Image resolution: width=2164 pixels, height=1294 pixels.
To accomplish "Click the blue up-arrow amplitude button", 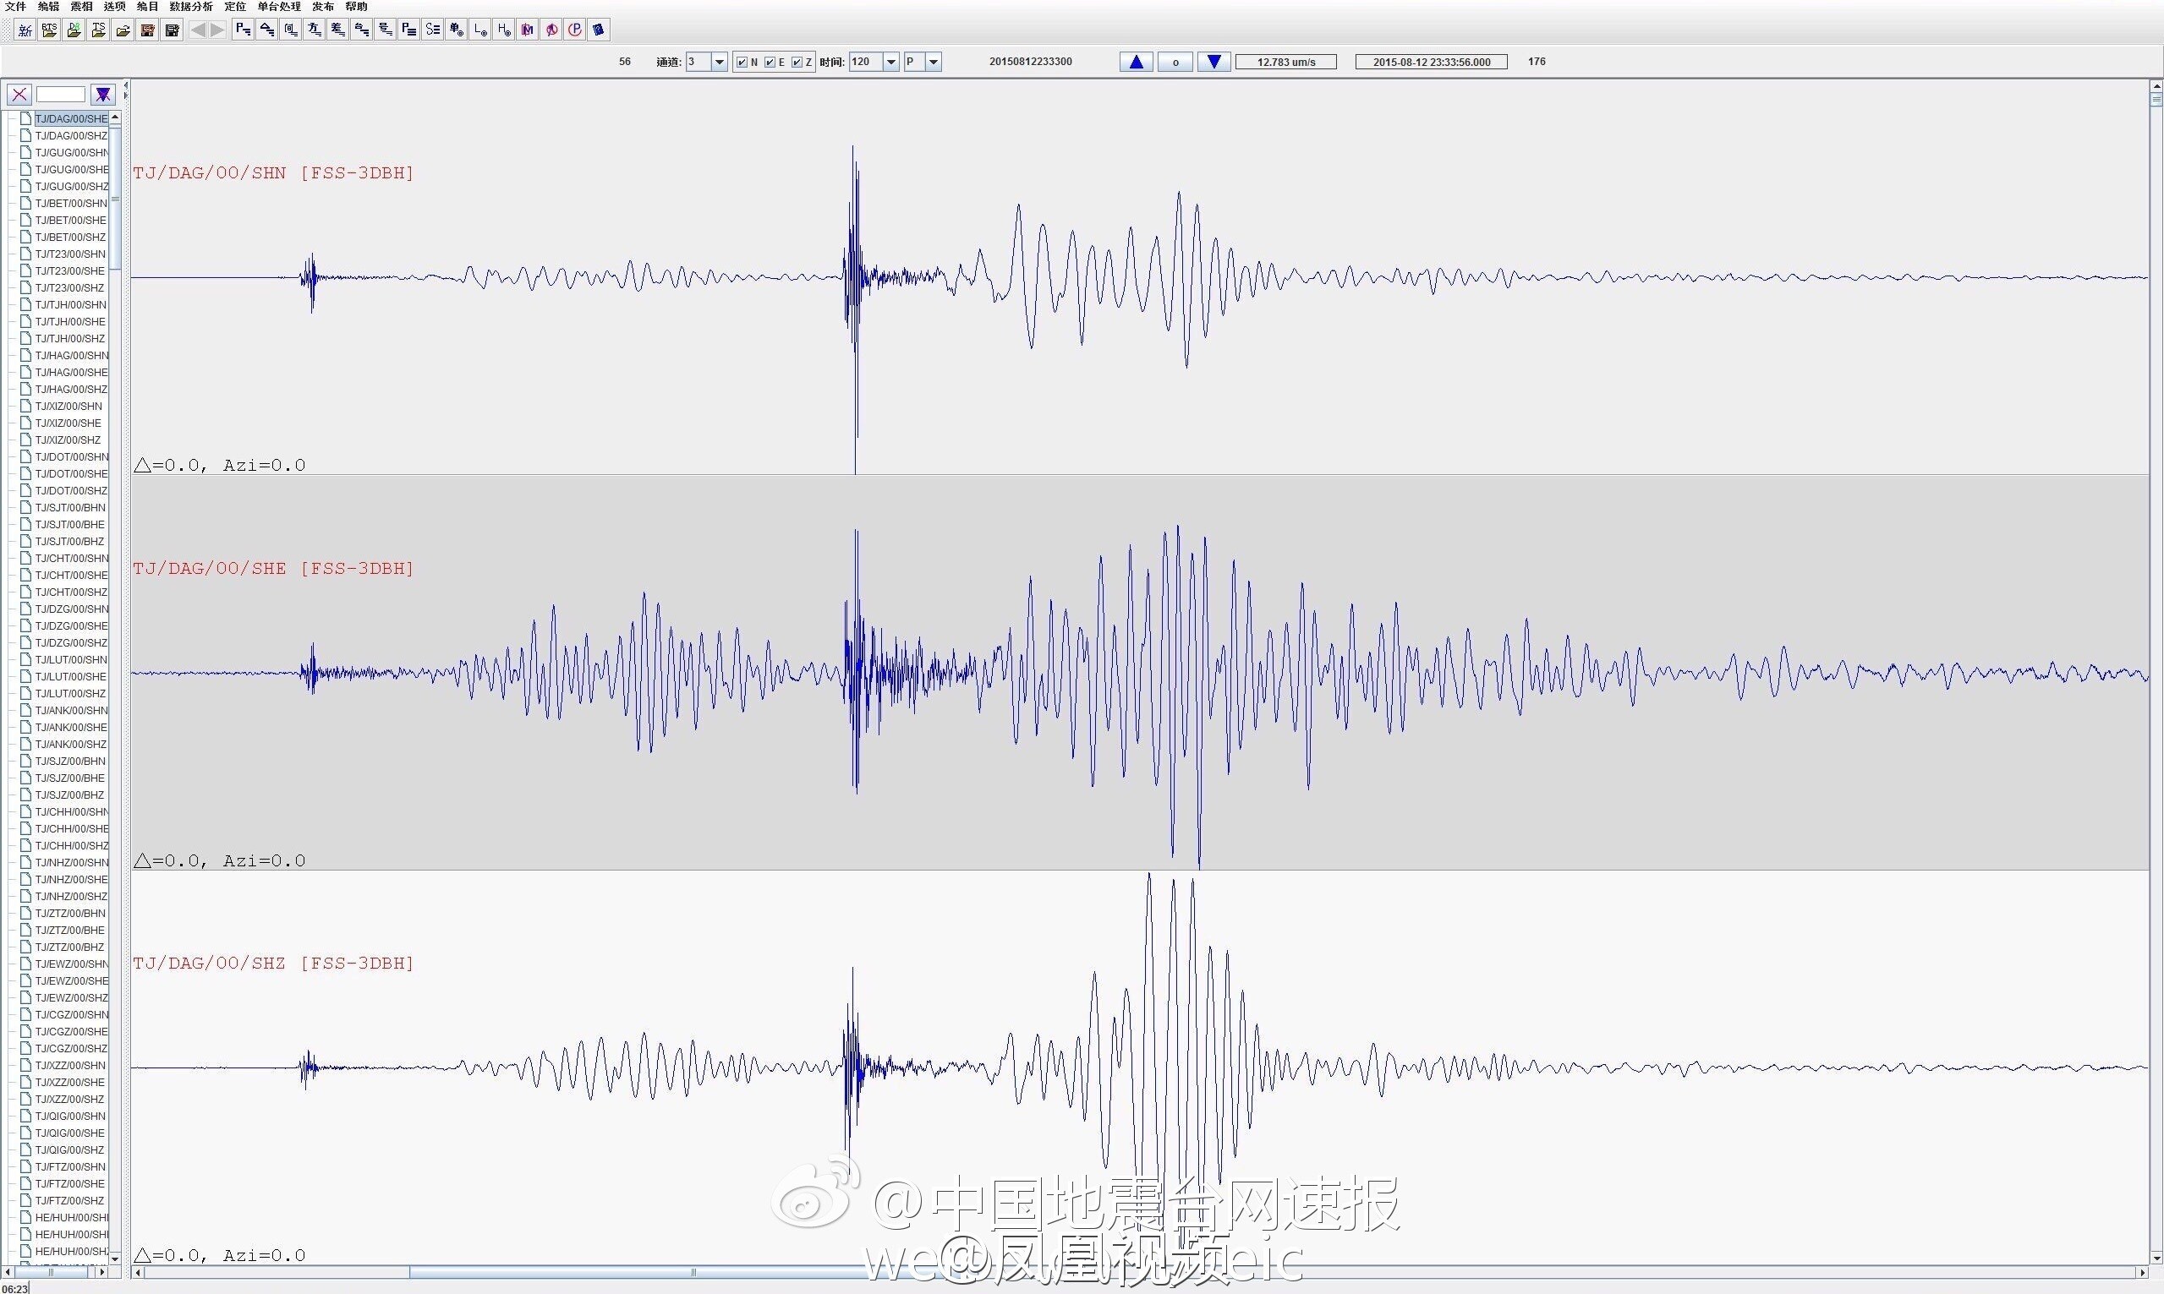I will tap(1137, 62).
